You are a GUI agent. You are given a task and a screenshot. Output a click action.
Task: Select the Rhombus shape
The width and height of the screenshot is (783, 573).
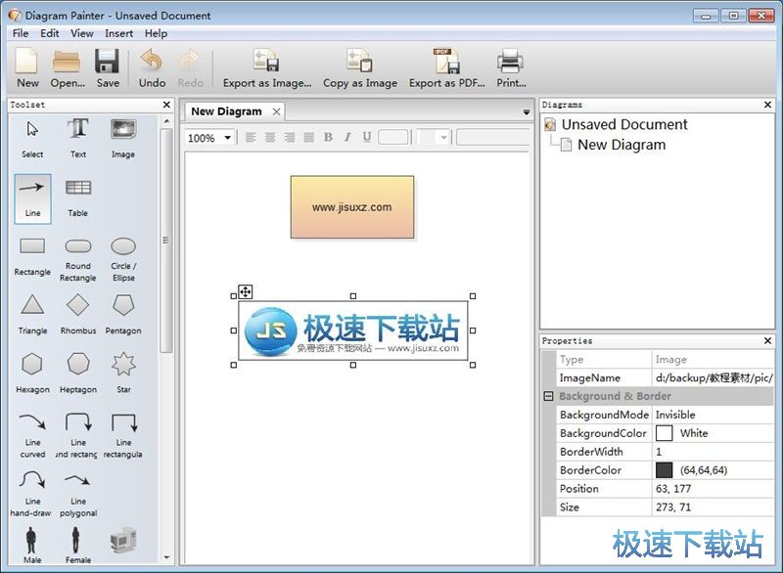click(78, 315)
